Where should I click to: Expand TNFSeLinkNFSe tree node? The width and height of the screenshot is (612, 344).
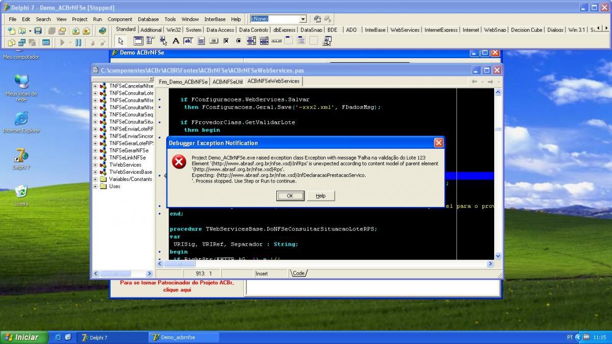[x=95, y=157]
